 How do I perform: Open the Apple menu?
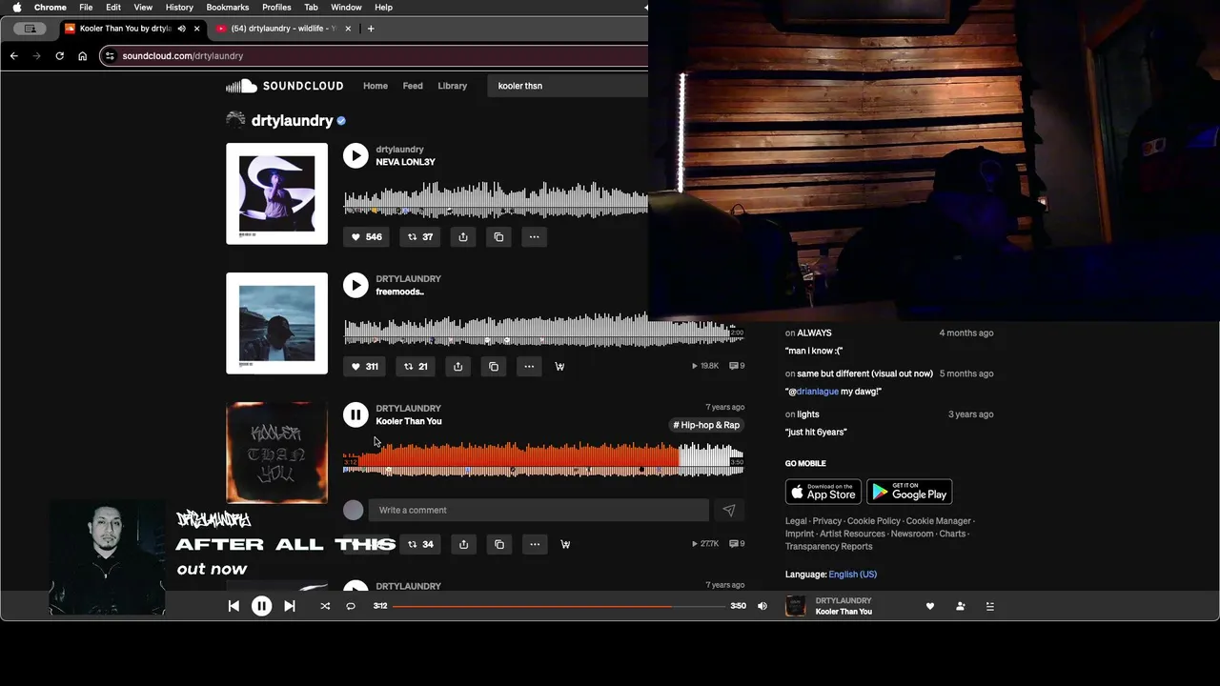pos(16,7)
